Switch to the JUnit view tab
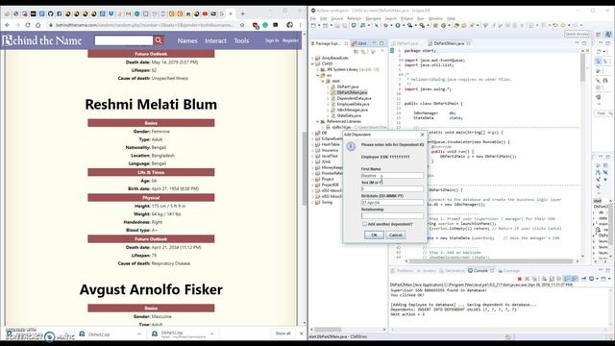The height and width of the screenshot is (346, 615). 360,43
